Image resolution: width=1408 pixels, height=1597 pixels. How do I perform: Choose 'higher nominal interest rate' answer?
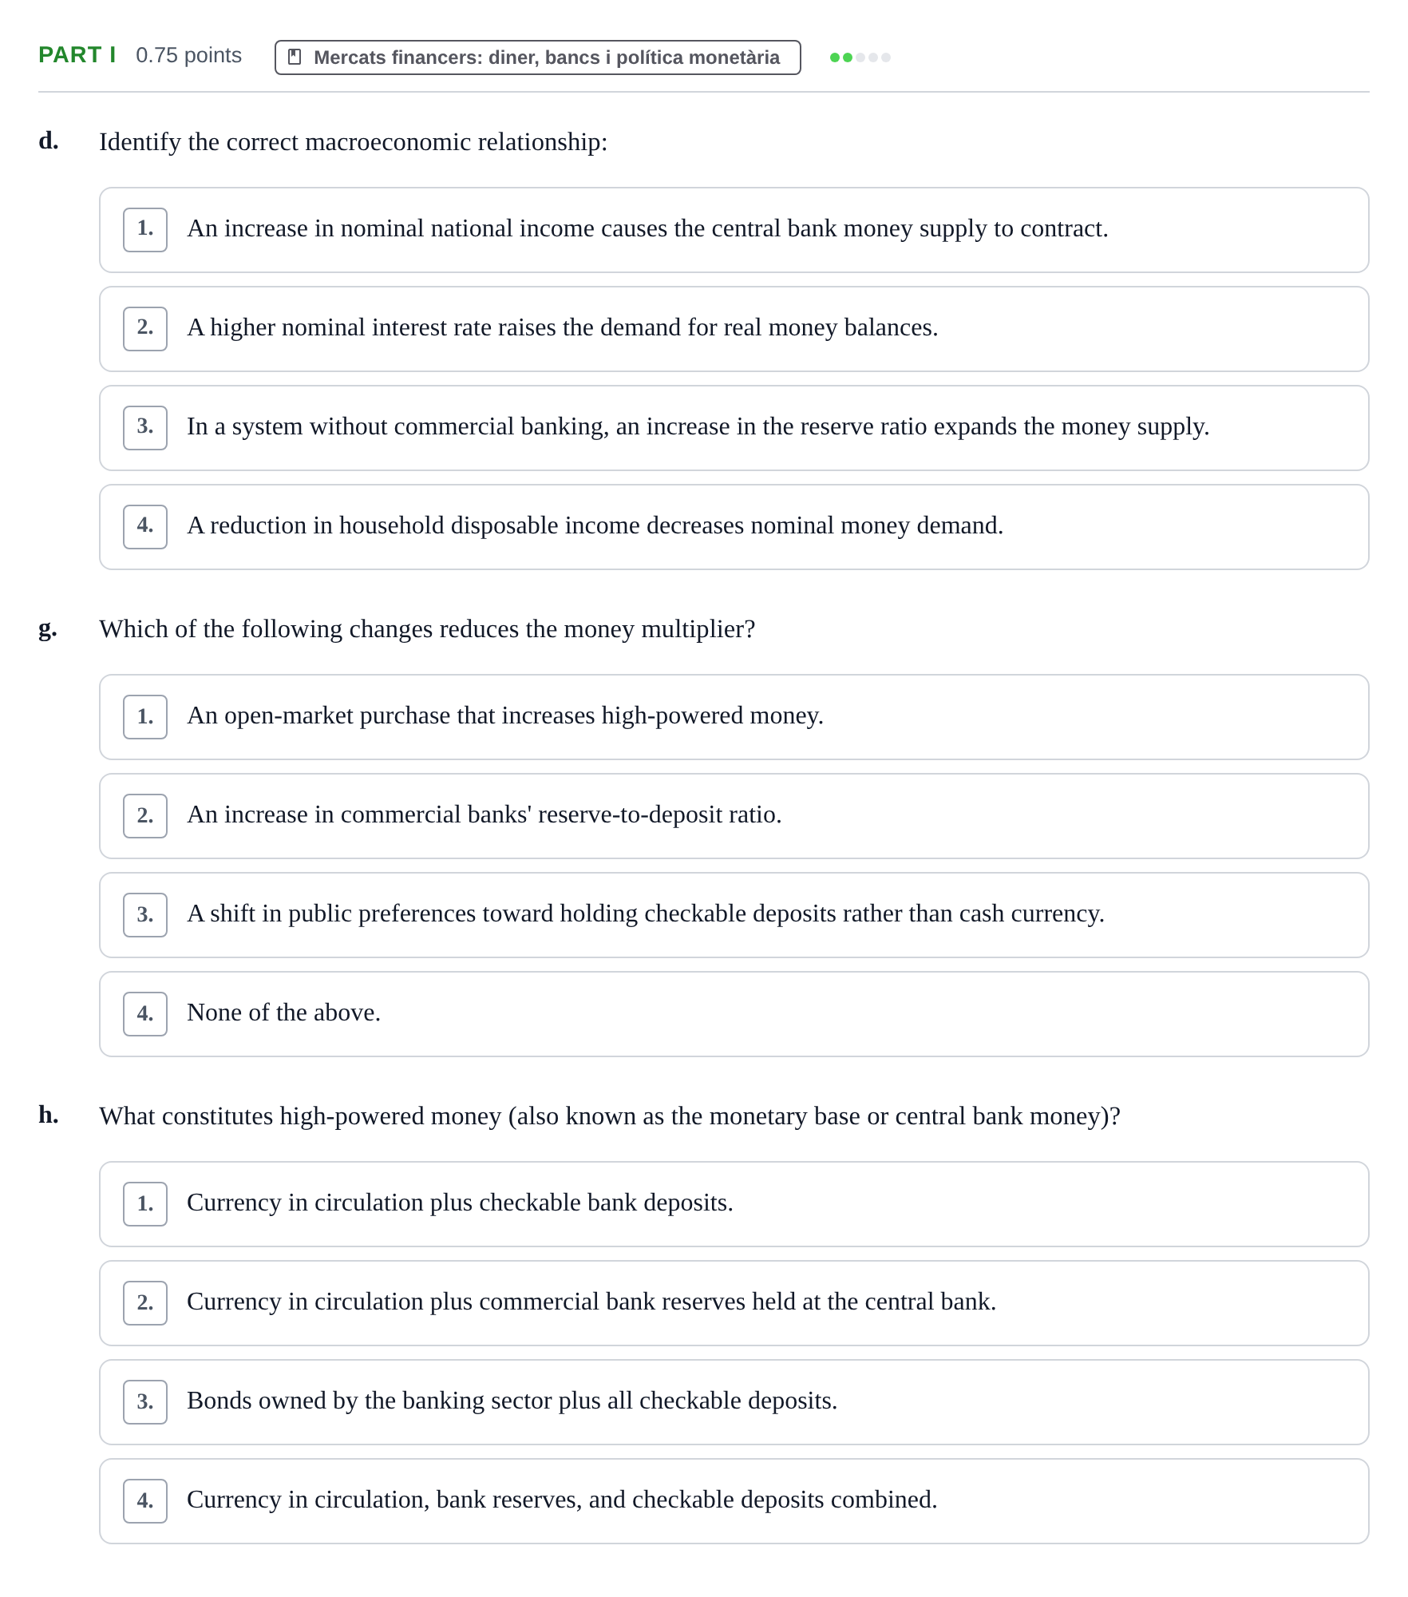pyautogui.click(x=734, y=329)
